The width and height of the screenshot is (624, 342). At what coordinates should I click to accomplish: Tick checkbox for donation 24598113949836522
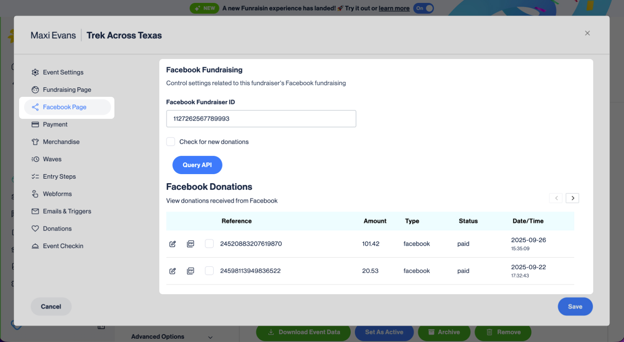coord(209,271)
